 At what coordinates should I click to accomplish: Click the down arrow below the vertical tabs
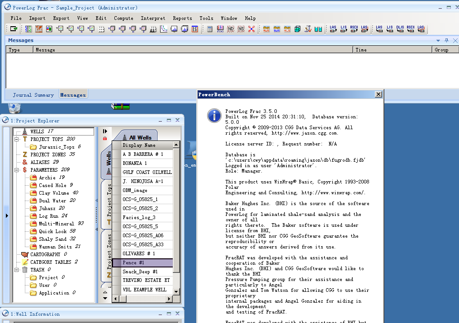coord(105,299)
